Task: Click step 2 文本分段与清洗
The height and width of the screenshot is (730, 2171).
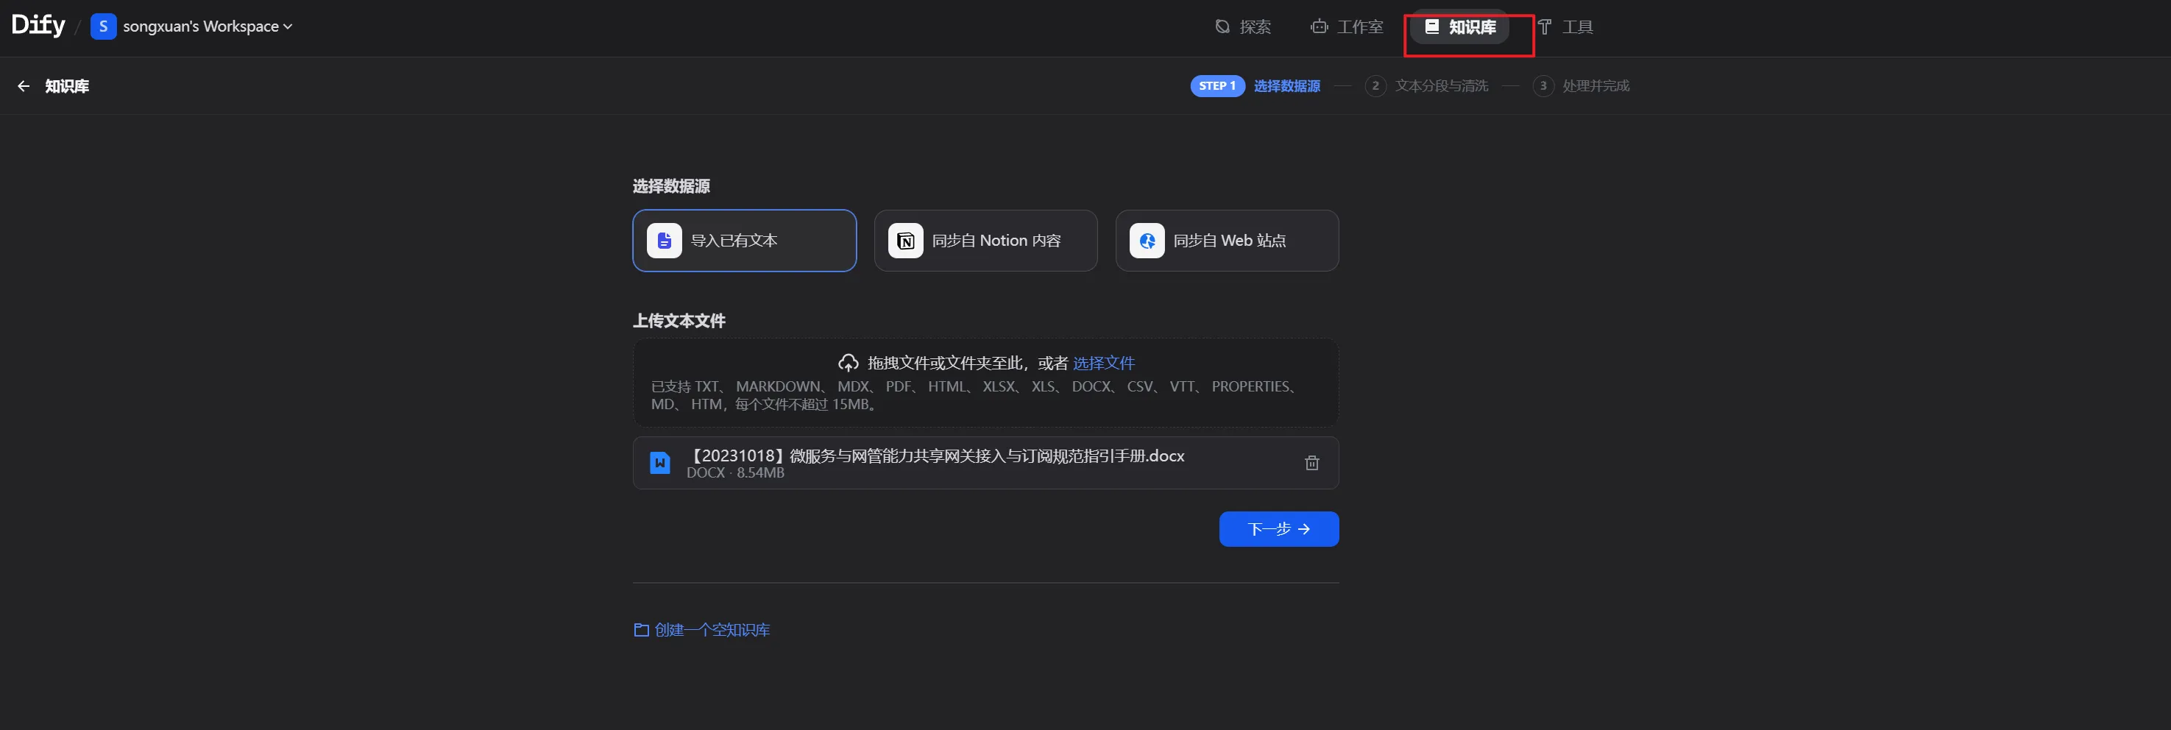Action: coord(1427,86)
